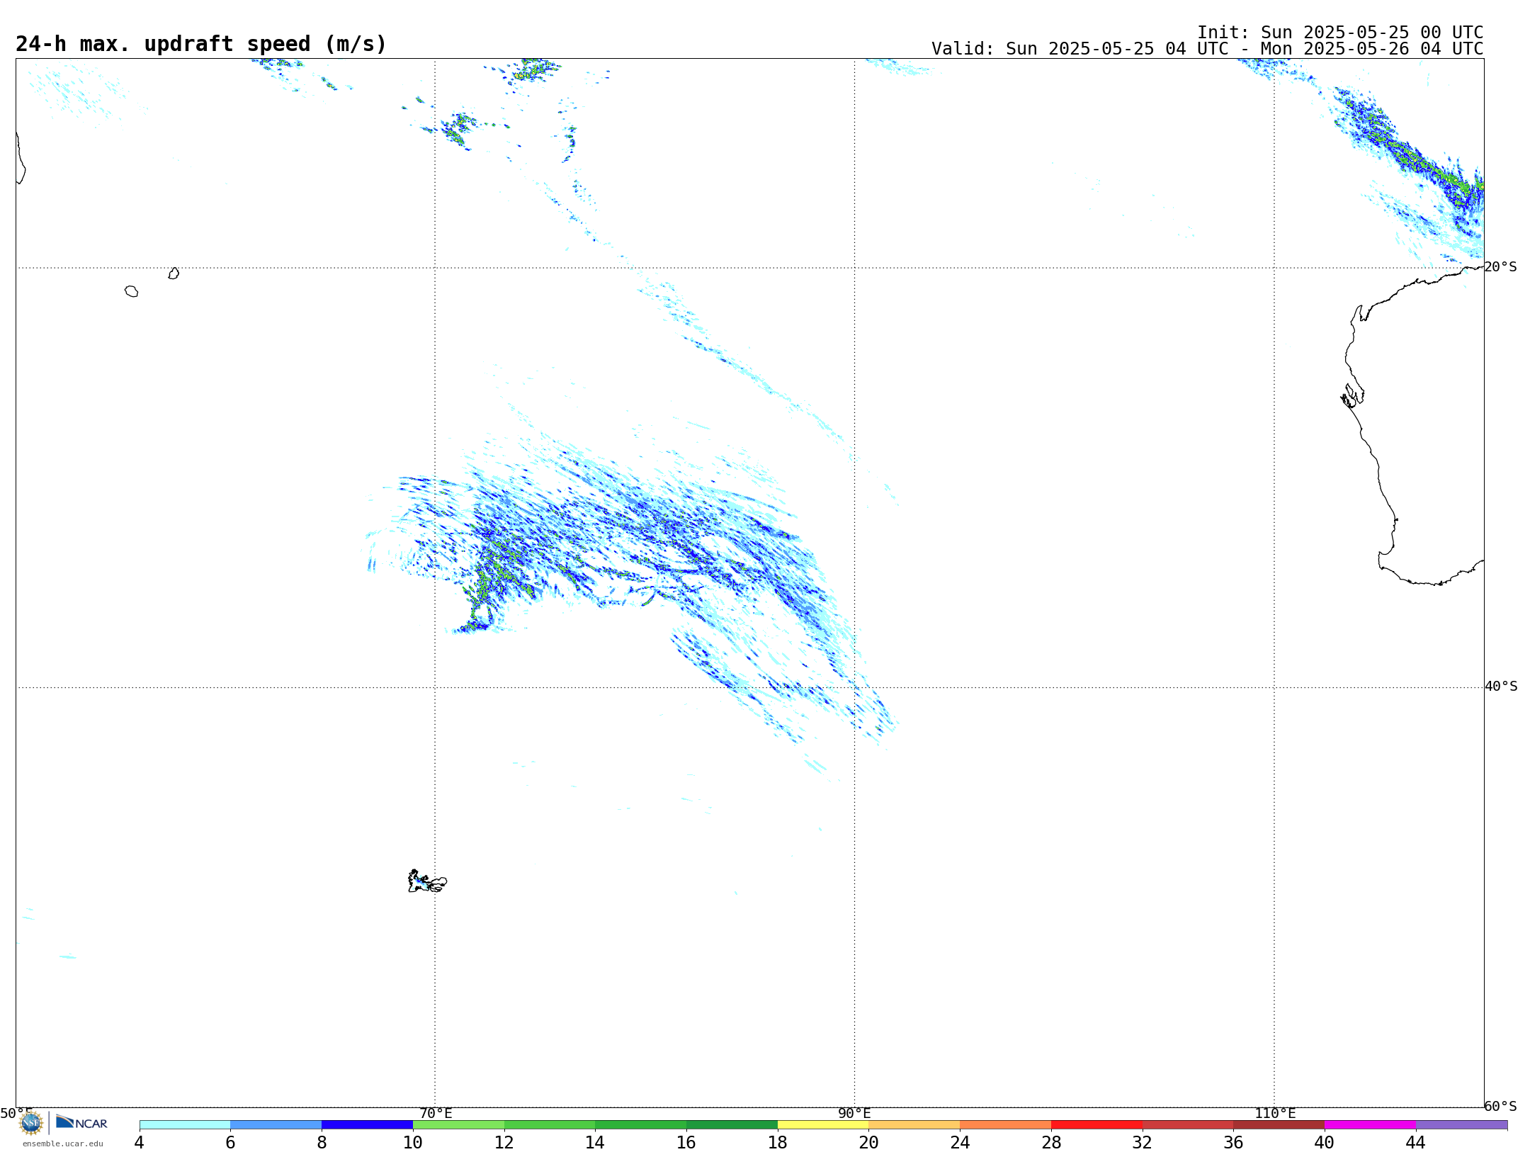Screen dimensions: 1530x1152
Task: Click the colorbar tick label '44'
Action: click(1415, 1142)
